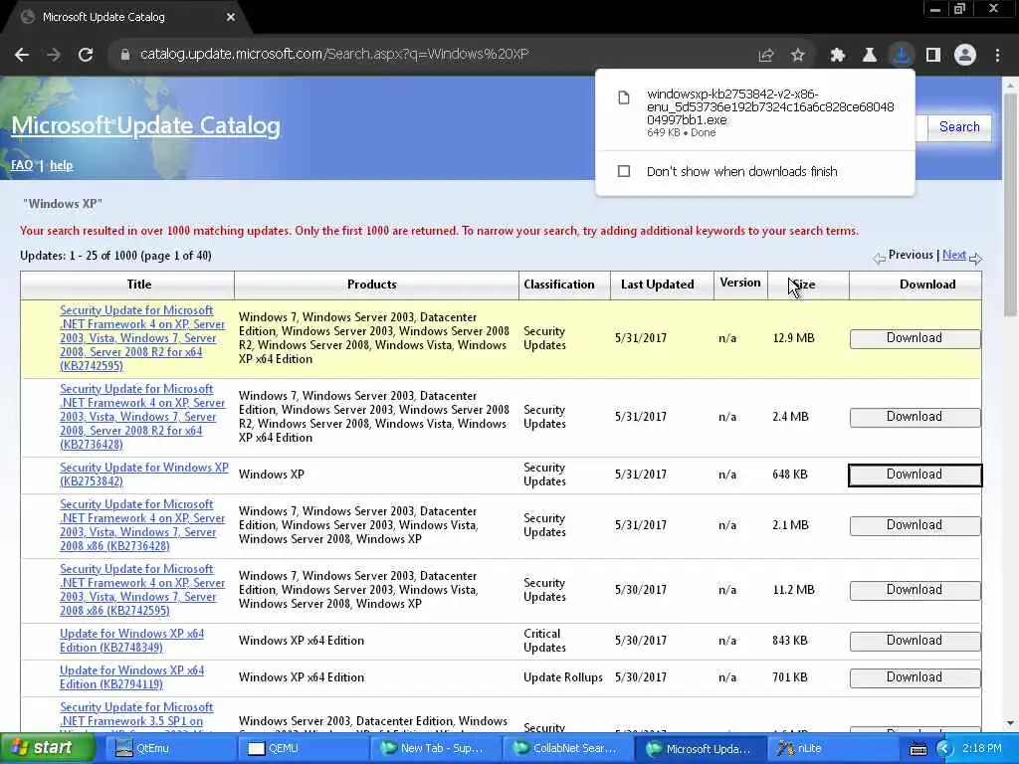Download the 2.1 MB KB2736428 x86 update
1019x764 pixels.
coord(915,525)
